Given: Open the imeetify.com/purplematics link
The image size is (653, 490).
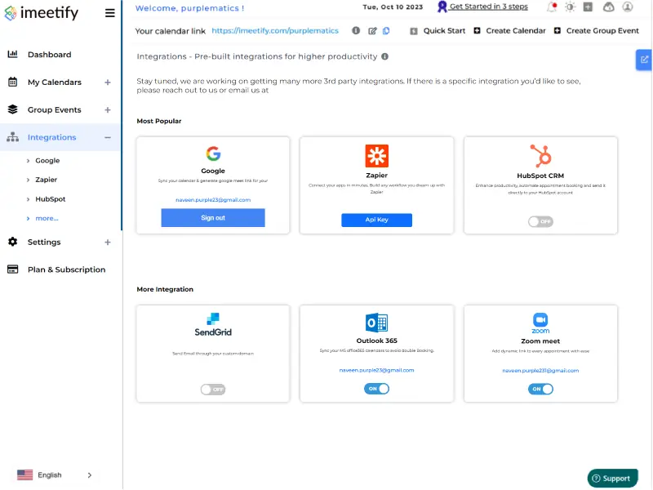Looking at the screenshot, I should [275, 30].
